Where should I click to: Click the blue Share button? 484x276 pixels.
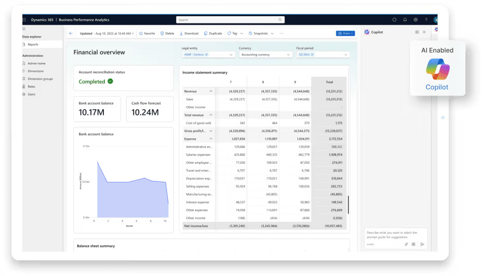point(345,33)
